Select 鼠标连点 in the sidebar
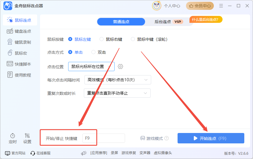Viewport: 253px width, 159px height. [x=20, y=20]
